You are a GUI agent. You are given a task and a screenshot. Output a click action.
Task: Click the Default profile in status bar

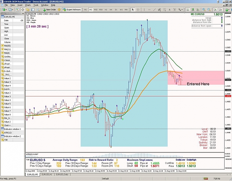click(105, 179)
